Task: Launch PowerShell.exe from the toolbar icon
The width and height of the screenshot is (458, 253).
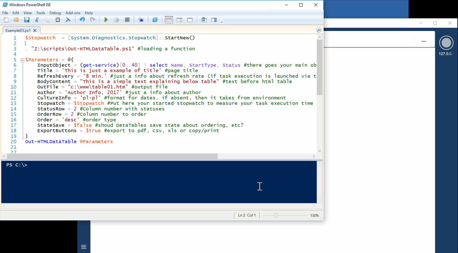Action: pyautogui.click(x=155, y=20)
